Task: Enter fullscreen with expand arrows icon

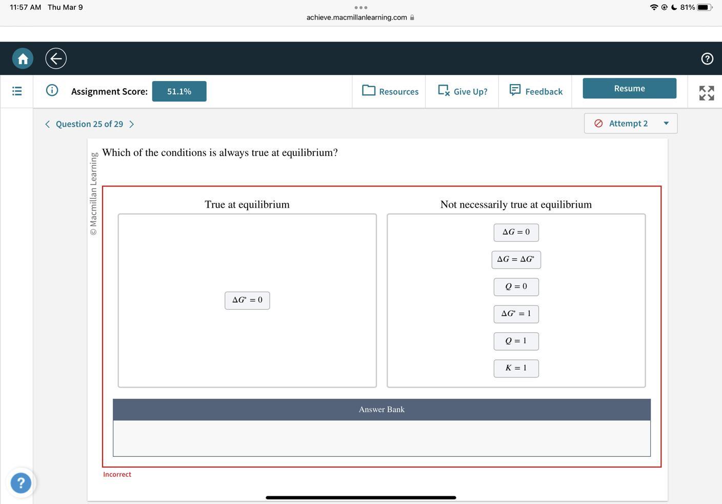Action: 706,93
